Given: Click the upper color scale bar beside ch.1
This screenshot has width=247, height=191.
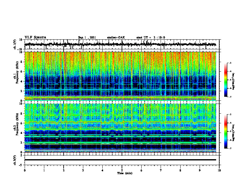Looking at the screenshot, I should 226,80.
